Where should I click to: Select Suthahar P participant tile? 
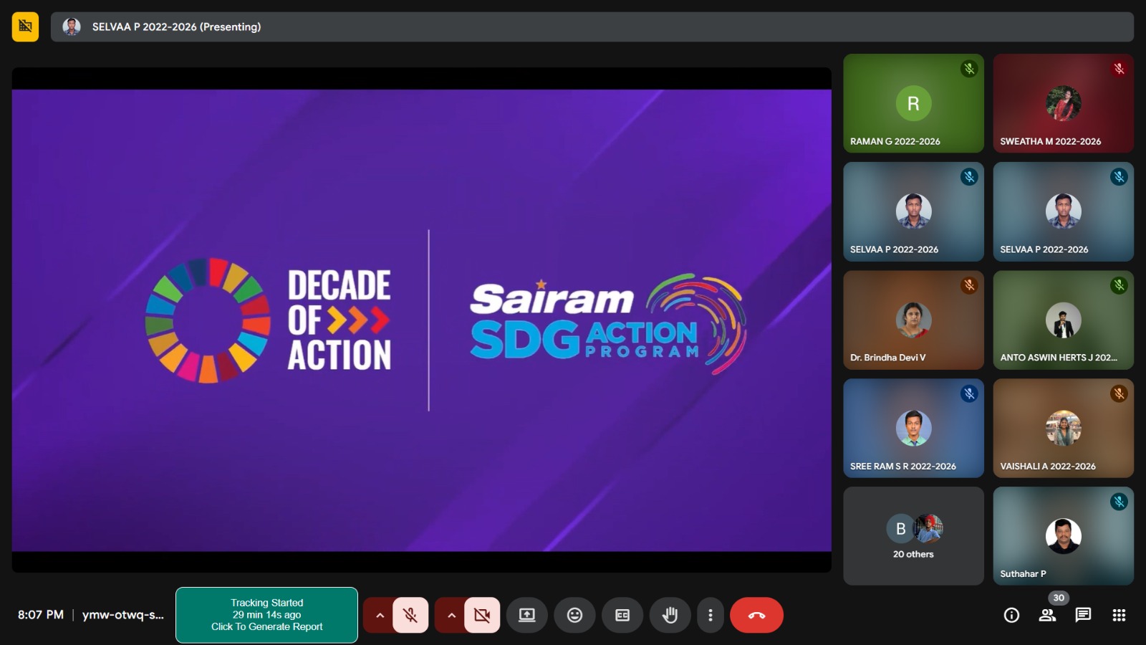[1064, 536]
